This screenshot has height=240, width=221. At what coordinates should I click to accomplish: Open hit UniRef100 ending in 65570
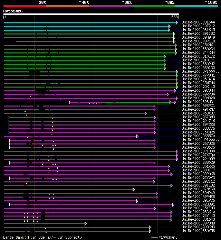pyautogui.click(x=198, y=136)
